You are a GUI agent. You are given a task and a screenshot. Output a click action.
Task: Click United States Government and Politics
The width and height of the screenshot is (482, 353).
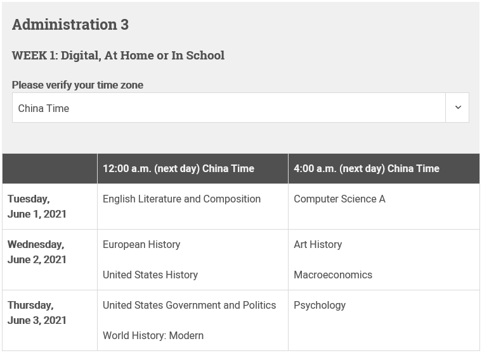(190, 305)
